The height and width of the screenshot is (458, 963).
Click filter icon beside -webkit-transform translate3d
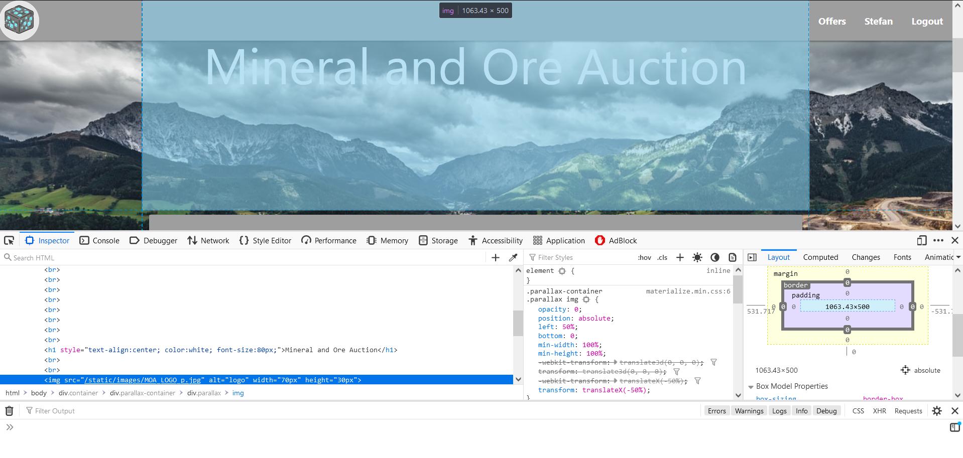pyautogui.click(x=713, y=362)
